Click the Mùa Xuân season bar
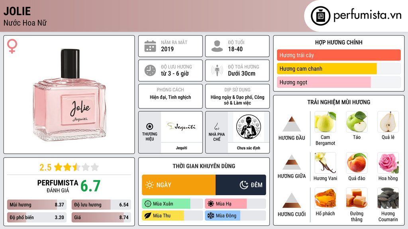408x229 pixels. (x=173, y=204)
